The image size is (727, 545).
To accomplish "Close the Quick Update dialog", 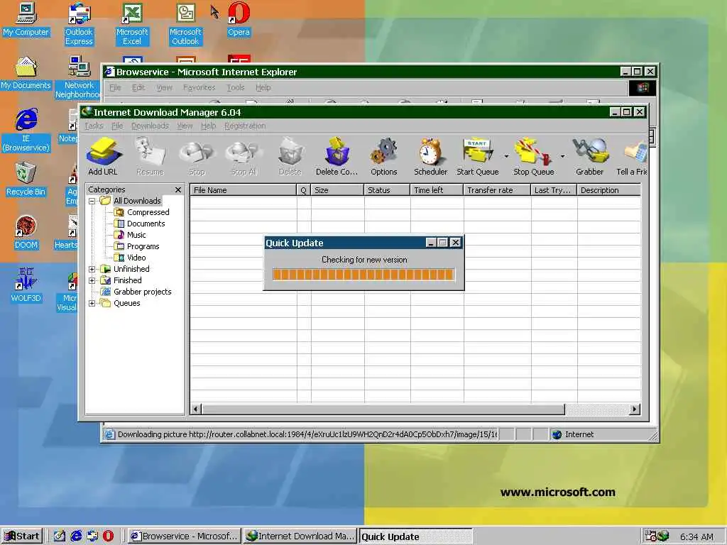I will tap(455, 243).
